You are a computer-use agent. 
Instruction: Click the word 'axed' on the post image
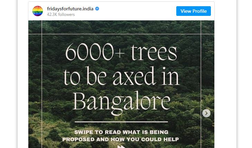[134, 76]
